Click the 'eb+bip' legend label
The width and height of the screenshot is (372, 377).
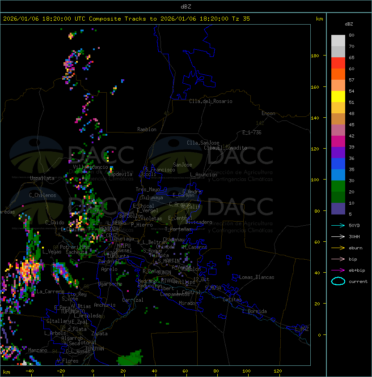pyautogui.click(x=357, y=270)
